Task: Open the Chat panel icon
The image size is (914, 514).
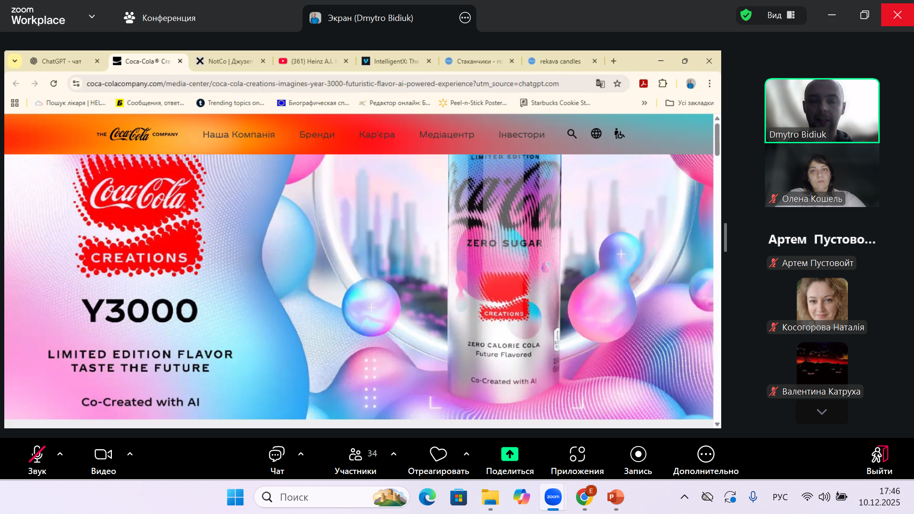Action: 277,455
